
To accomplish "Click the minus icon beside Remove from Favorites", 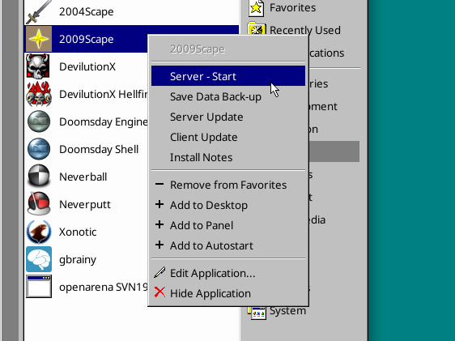I will [159, 184].
